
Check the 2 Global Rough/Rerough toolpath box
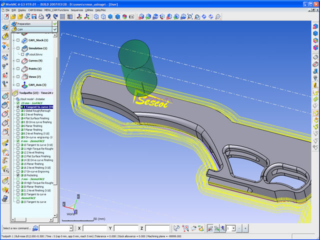(x=18, y=110)
